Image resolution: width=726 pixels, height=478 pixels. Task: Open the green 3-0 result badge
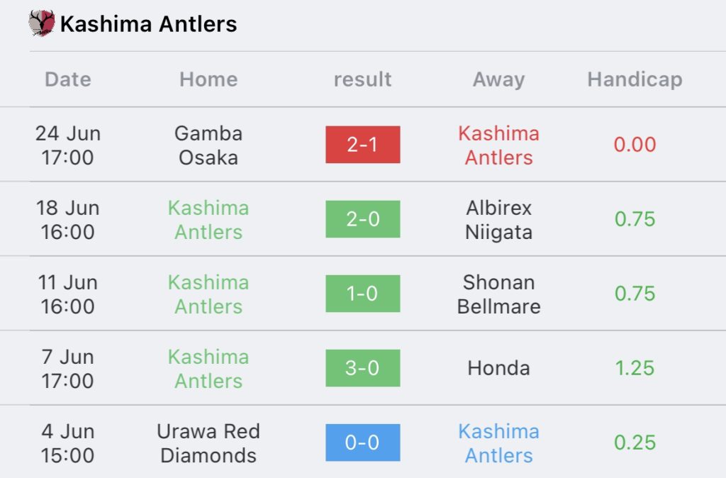pyautogui.click(x=362, y=368)
